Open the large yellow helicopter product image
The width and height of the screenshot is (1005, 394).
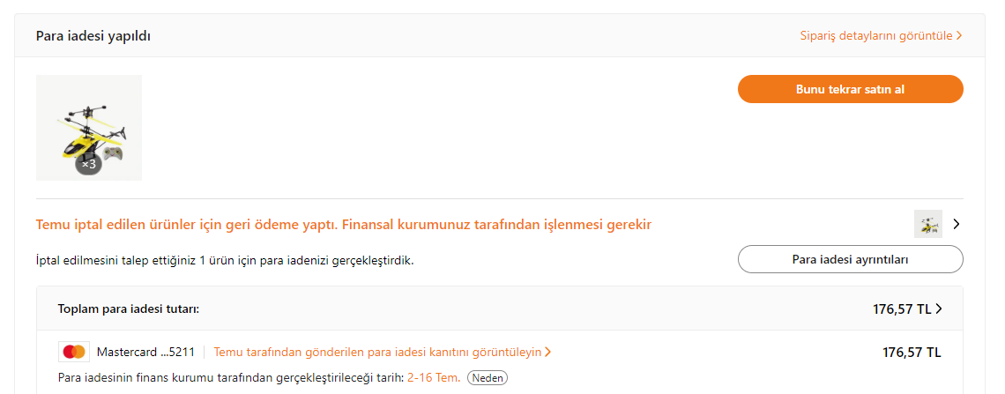click(x=89, y=128)
